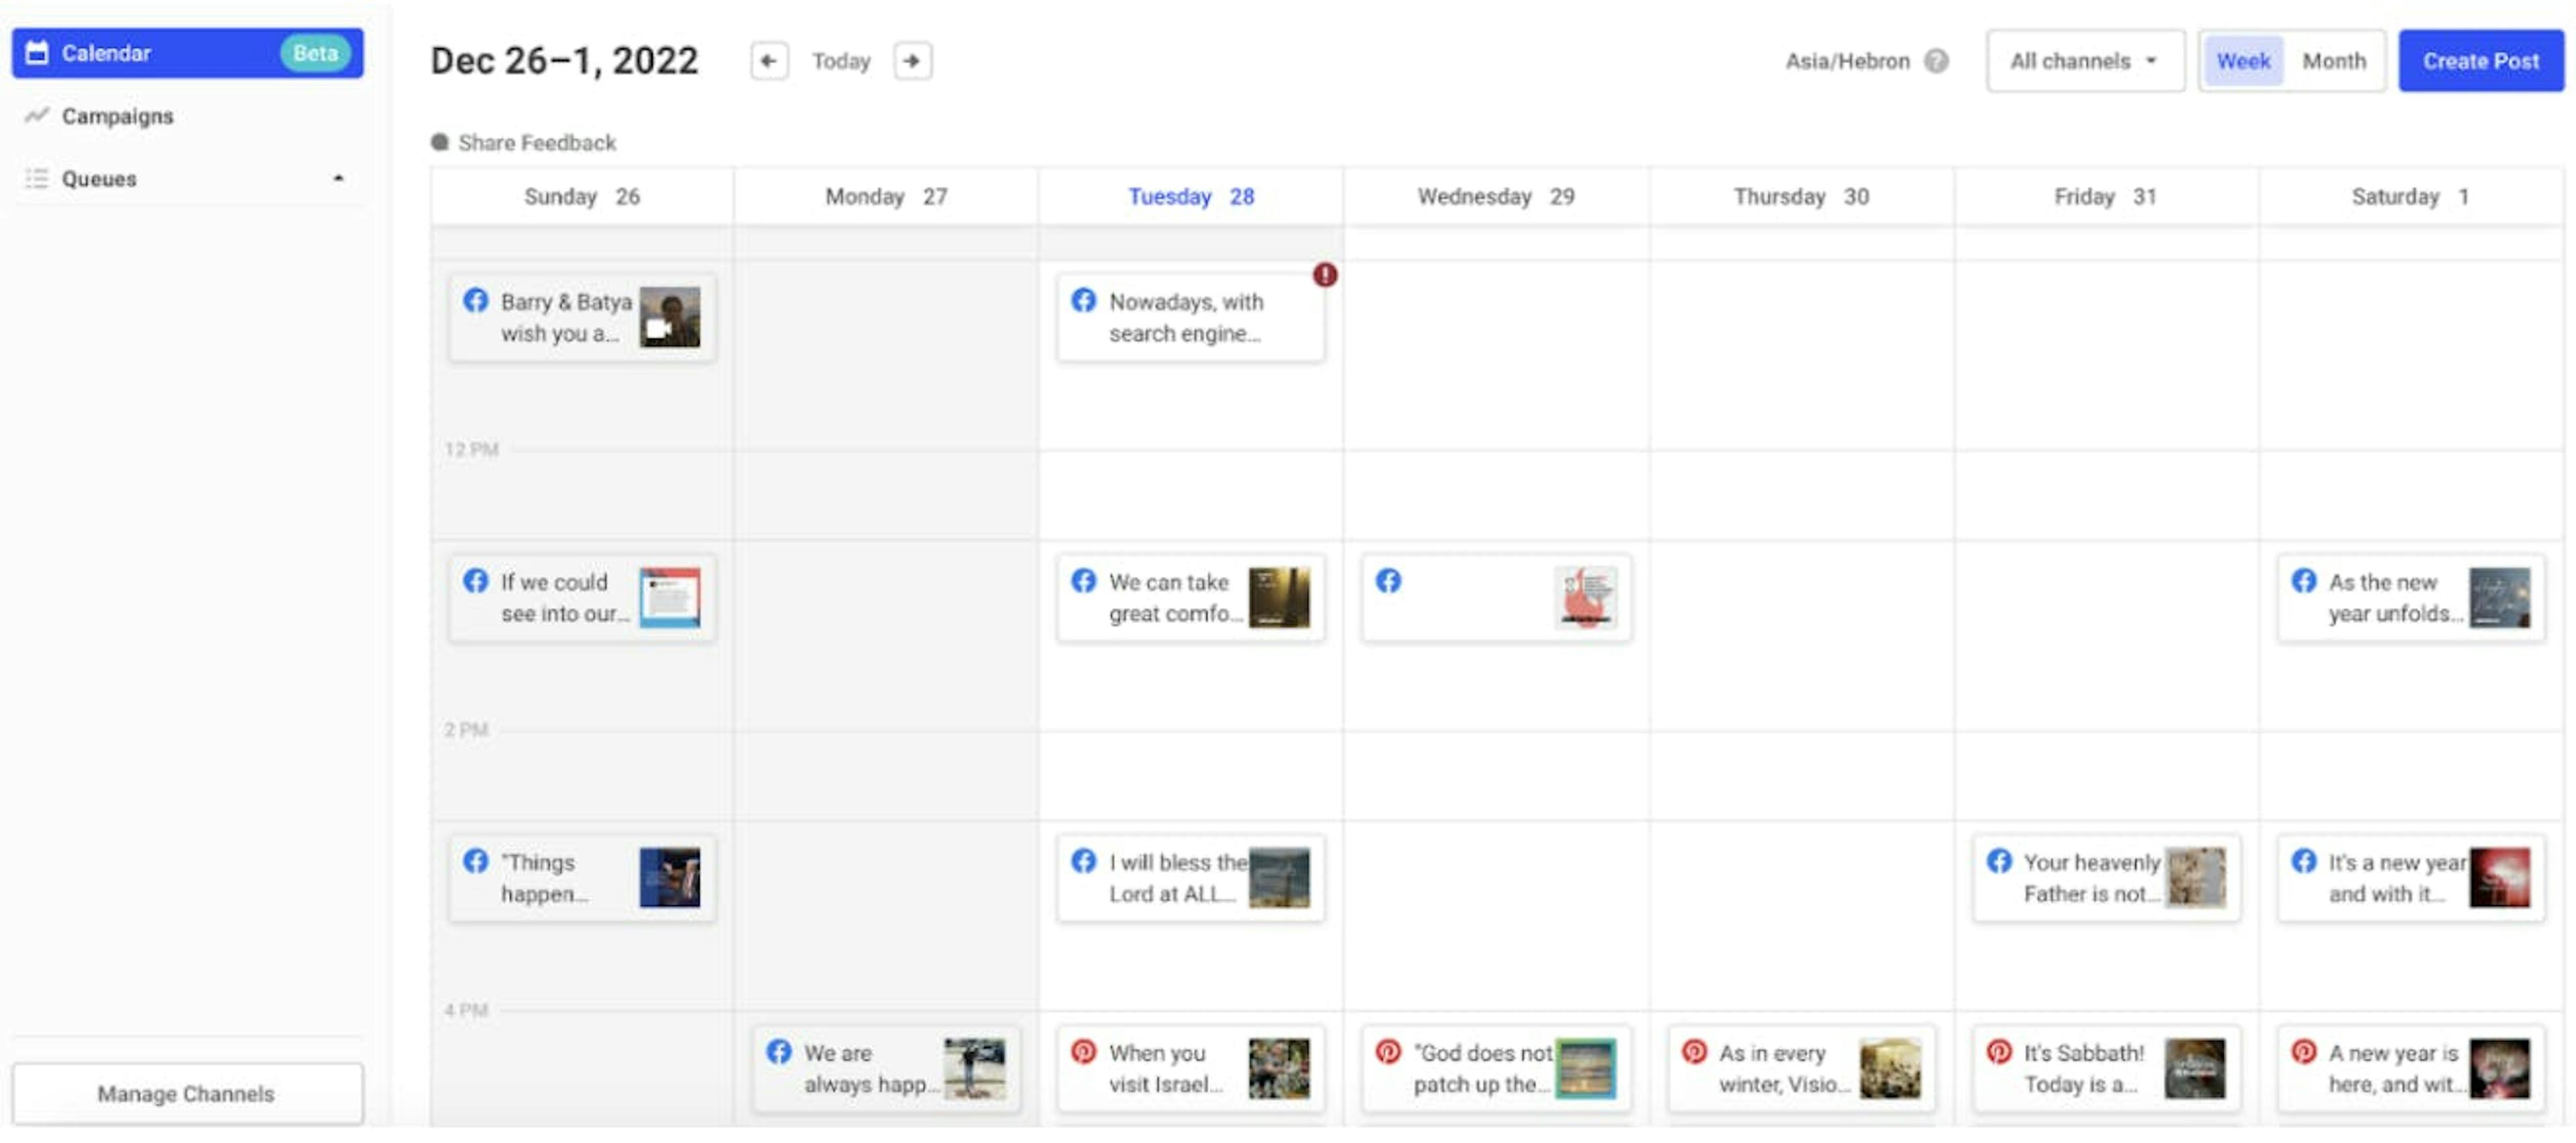Click the Today navigation control
2576x1143 pixels.
point(841,61)
